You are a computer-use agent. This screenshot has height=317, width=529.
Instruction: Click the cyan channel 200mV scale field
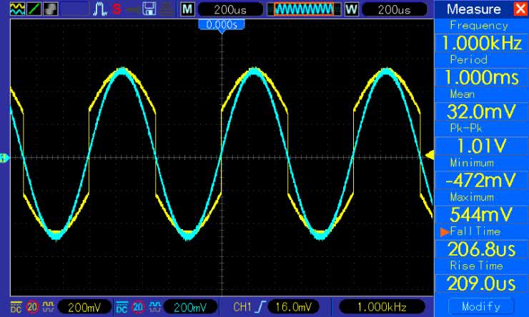189,308
